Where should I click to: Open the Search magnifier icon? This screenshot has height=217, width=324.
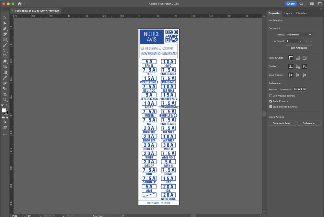click(x=301, y=4)
